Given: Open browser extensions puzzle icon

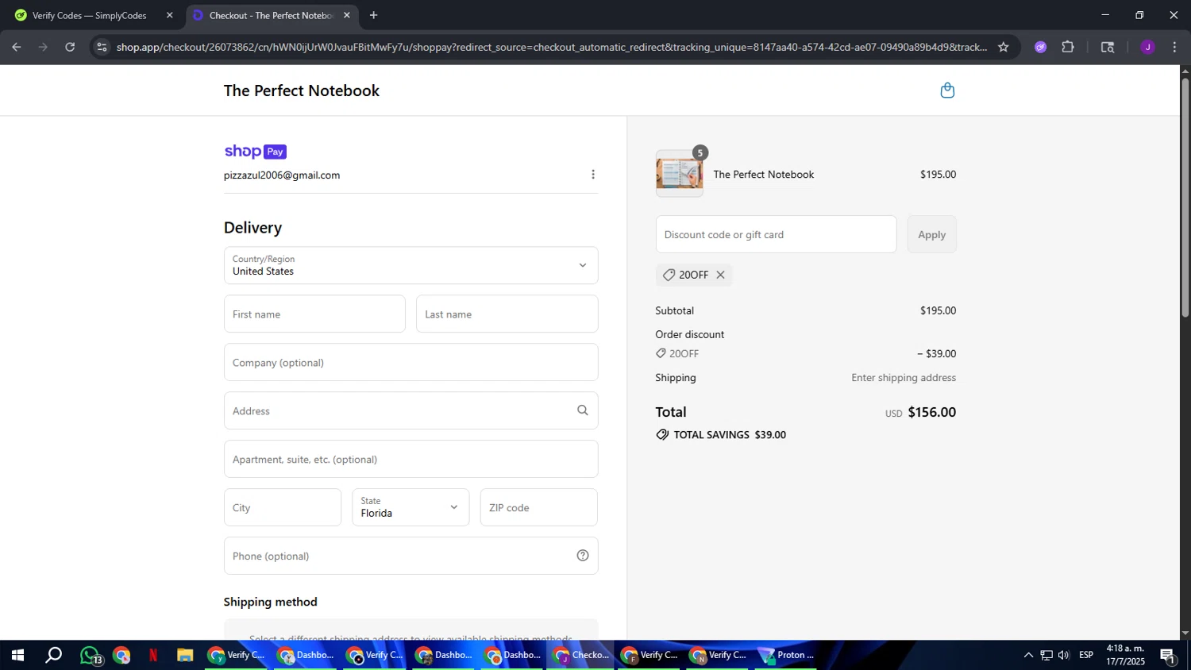Looking at the screenshot, I should click(x=1068, y=47).
